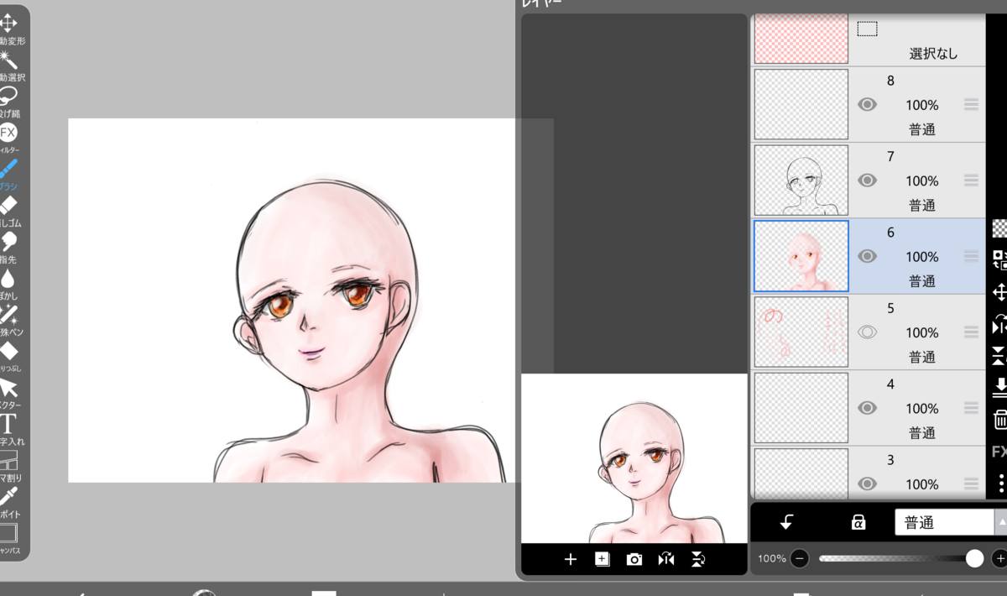
Task: Click the move-layer arrows icon in right strip
Action: [x=999, y=292]
